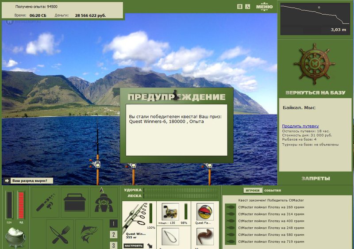Click fish icon for Плотву на 248 грамм
The image size is (354, 249).
231,228
